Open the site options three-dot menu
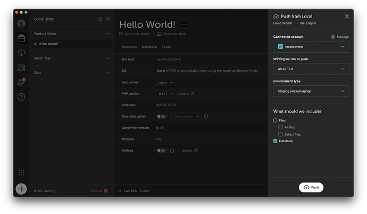Screen dimensions: 367x214 (184, 24)
